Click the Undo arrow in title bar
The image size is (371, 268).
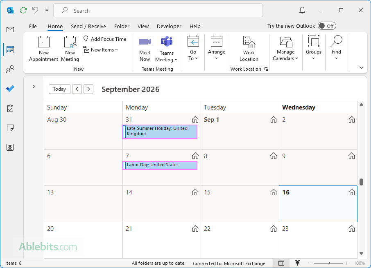(35, 10)
